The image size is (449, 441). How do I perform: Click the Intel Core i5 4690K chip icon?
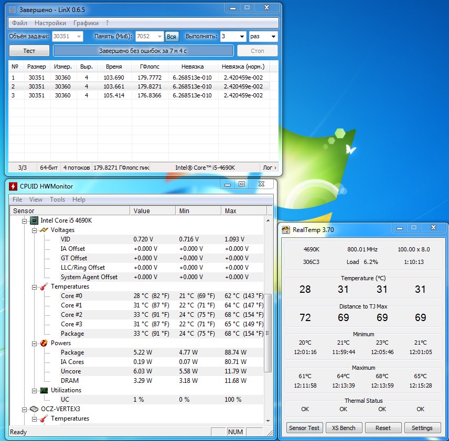pos(34,220)
